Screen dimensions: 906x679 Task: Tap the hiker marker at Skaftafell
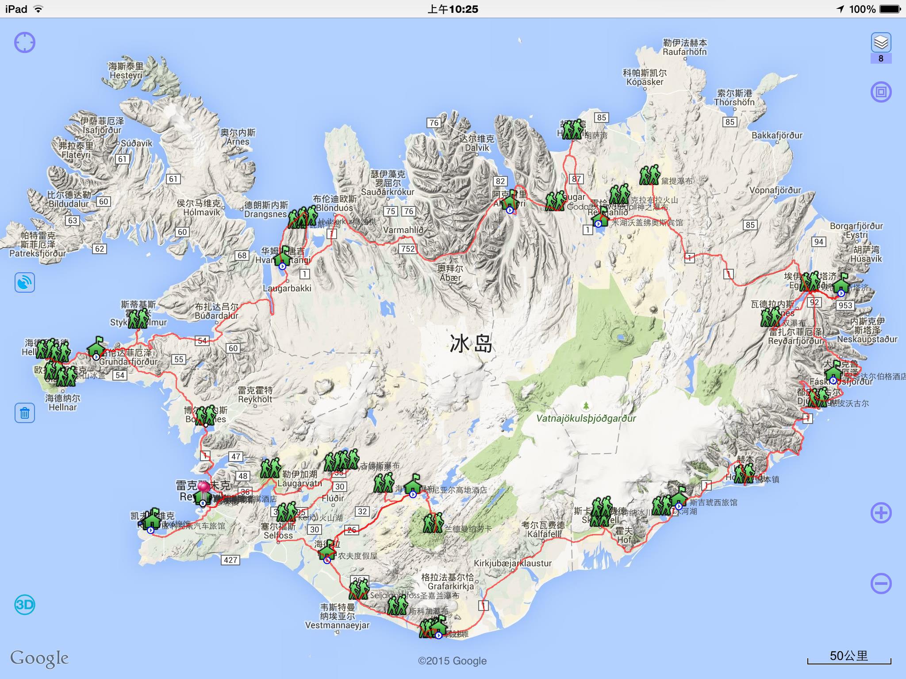(x=601, y=511)
